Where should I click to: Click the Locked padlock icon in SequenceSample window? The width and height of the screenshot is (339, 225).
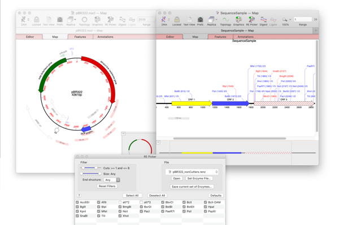tap(177, 20)
